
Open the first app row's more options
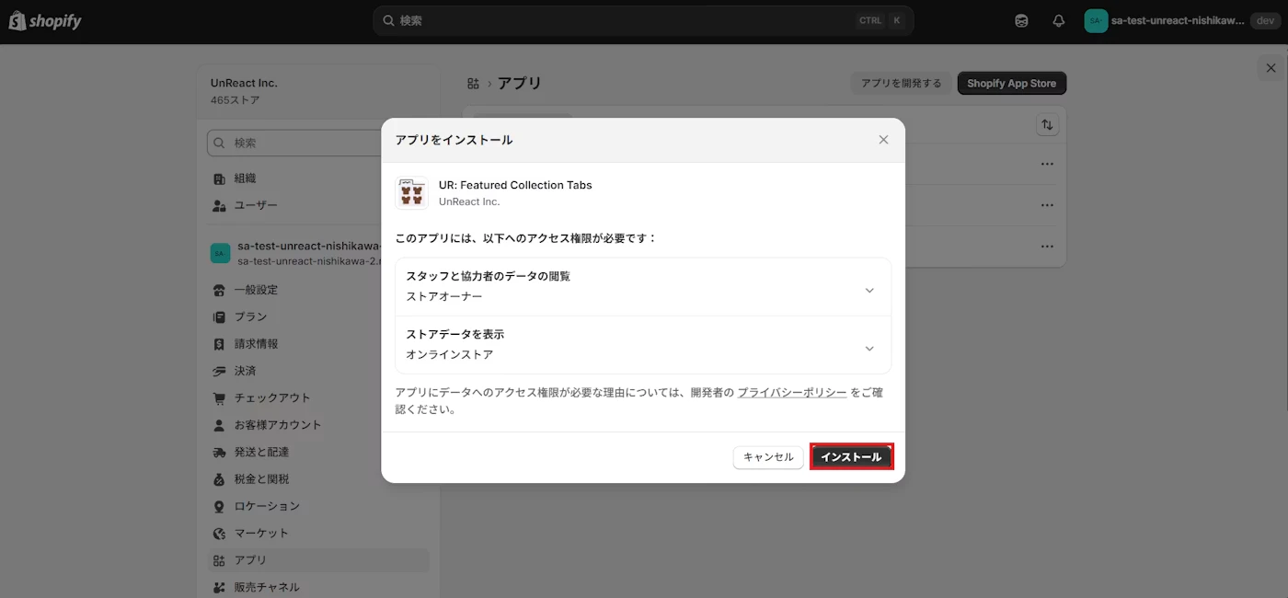[1047, 164]
